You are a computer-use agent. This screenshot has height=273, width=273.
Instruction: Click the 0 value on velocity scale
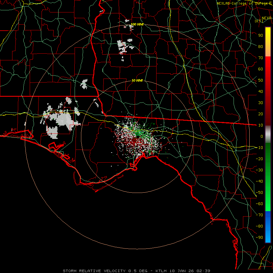pyautogui.click(x=262, y=136)
